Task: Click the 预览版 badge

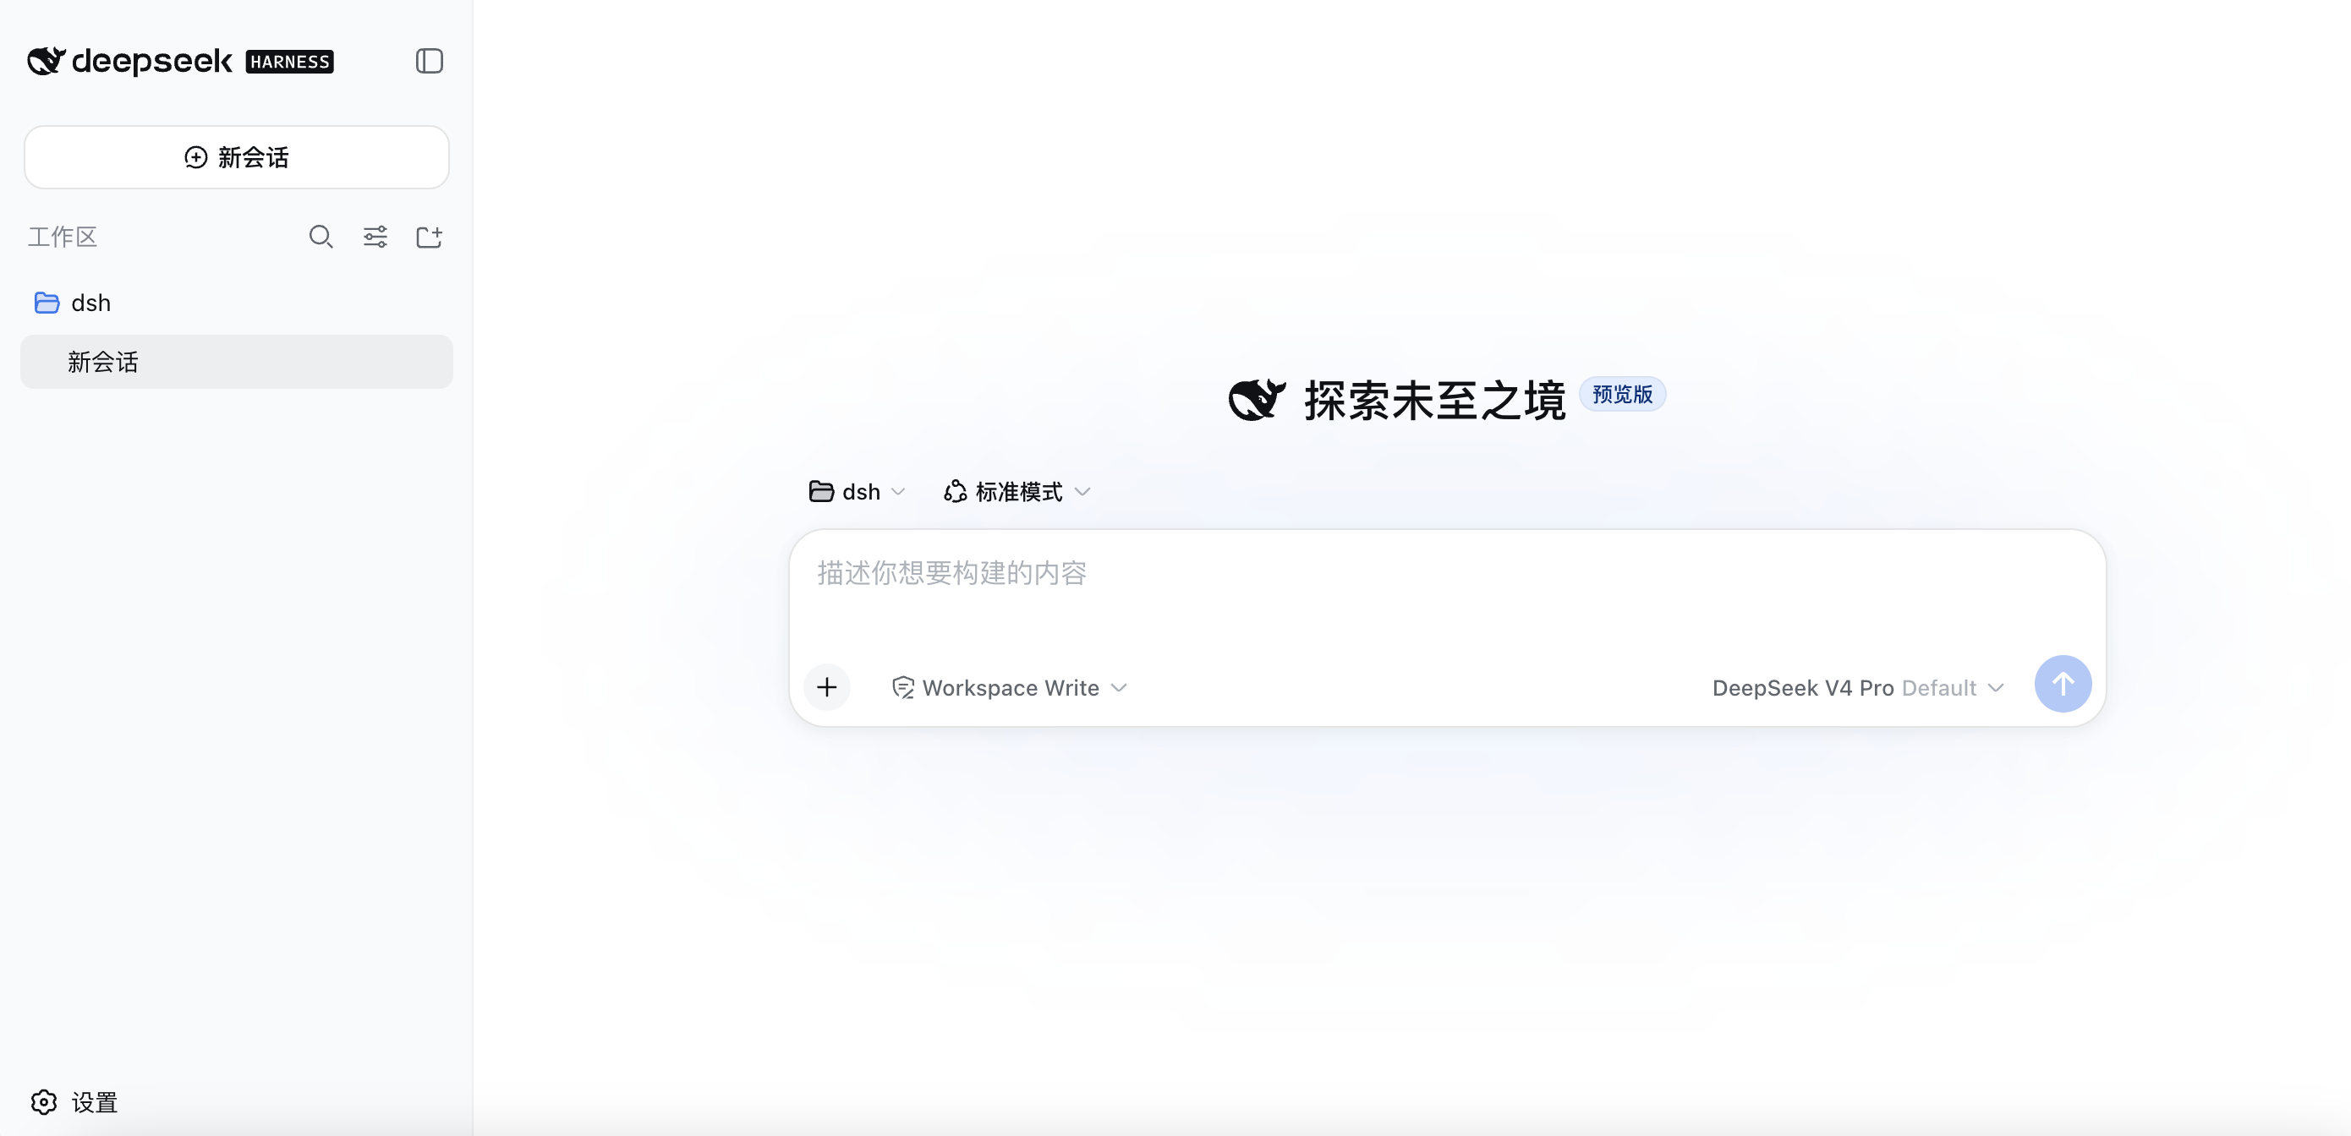Action: (1622, 394)
